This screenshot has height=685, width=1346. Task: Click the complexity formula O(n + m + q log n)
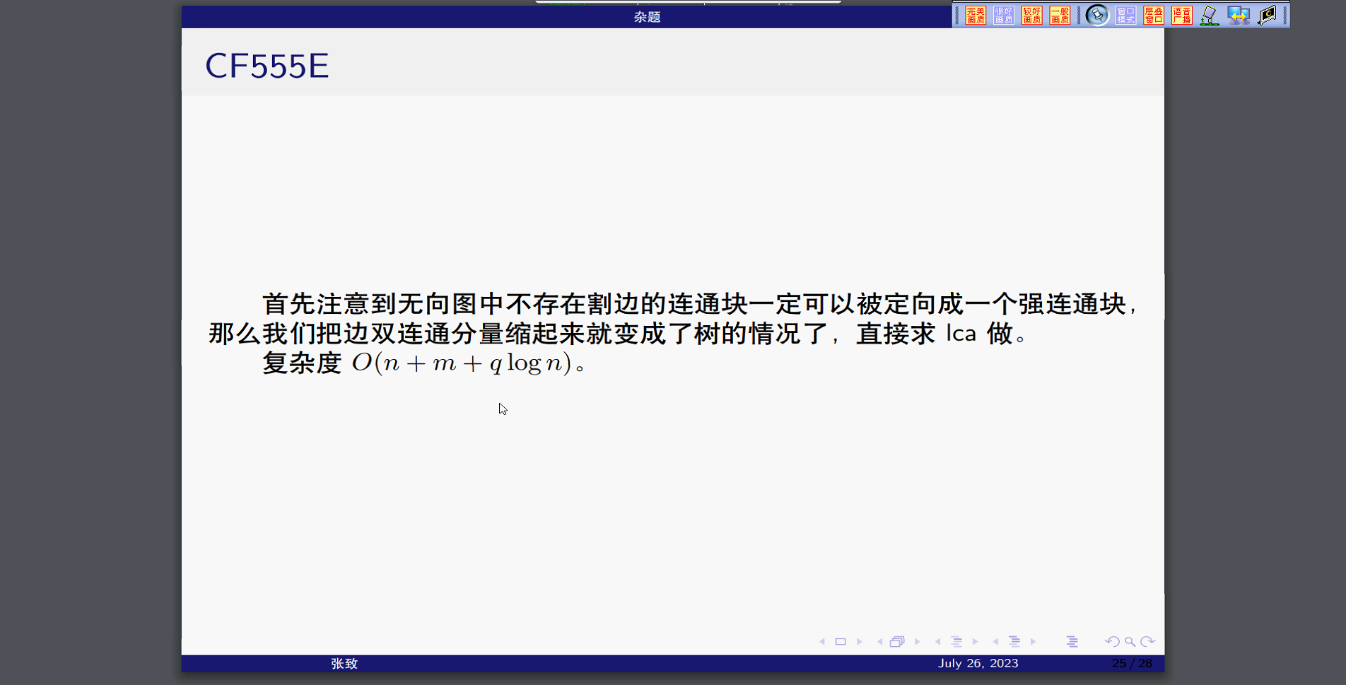(x=462, y=363)
